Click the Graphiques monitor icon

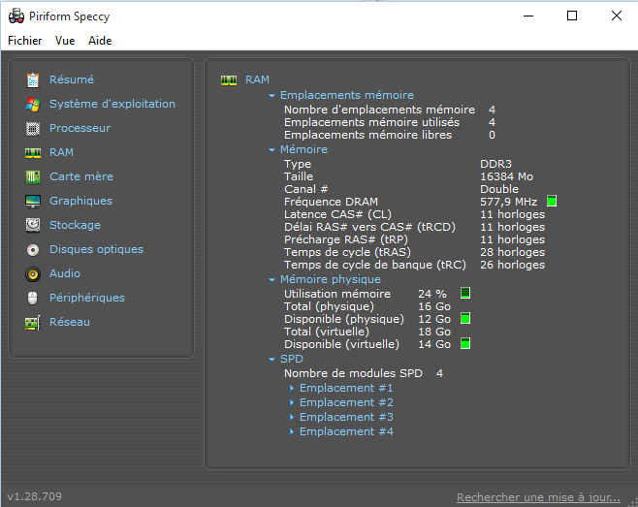33,201
